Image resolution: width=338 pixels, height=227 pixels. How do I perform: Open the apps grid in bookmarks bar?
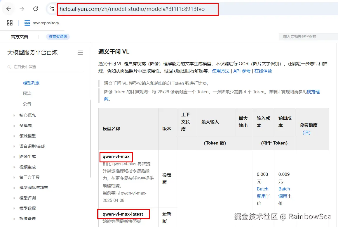[x=10, y=23]
